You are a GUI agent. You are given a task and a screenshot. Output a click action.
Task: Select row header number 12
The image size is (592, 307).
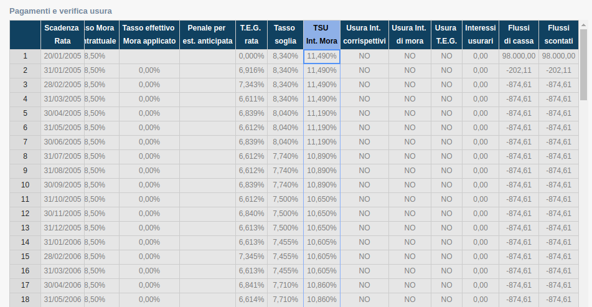coord(25,214)
